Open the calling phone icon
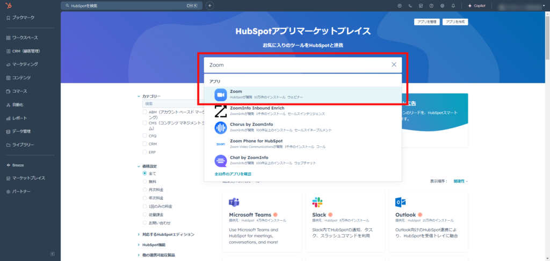 410,5
